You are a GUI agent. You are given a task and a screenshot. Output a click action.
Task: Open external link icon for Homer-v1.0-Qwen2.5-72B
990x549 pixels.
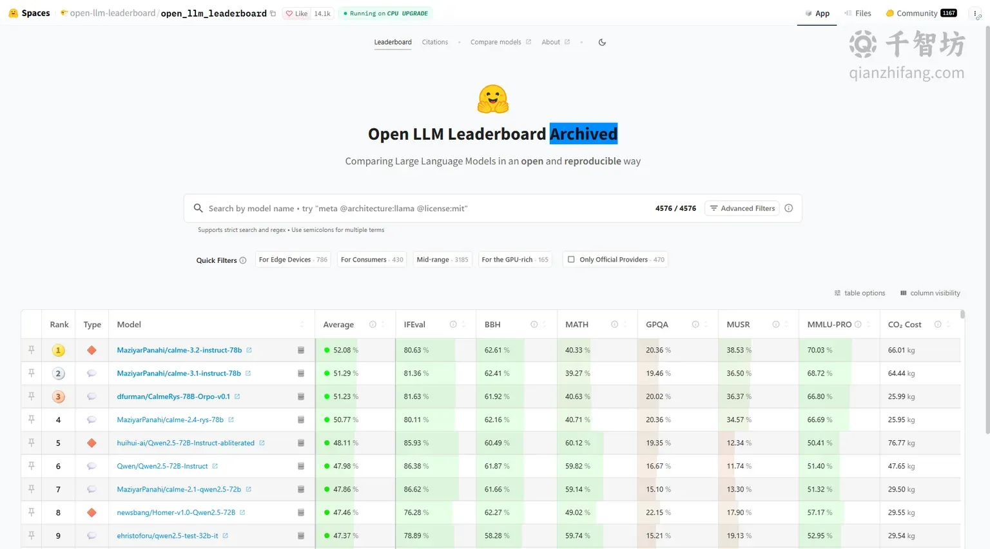[x=242, y=512]
